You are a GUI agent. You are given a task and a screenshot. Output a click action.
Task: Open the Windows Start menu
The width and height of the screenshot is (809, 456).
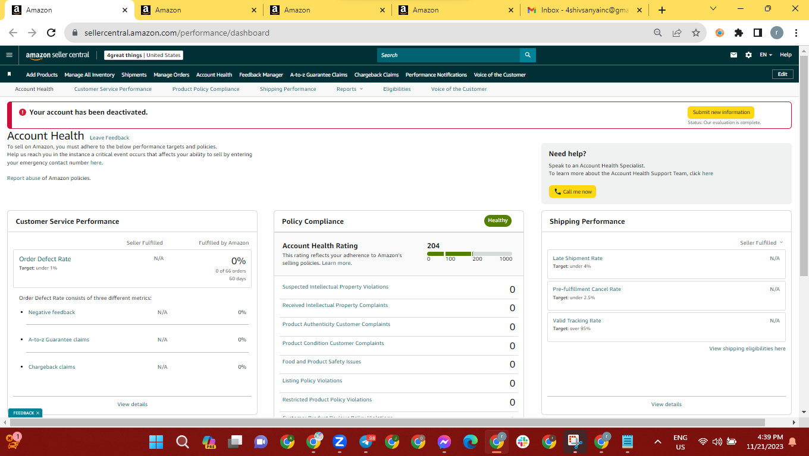click(156, 442)
